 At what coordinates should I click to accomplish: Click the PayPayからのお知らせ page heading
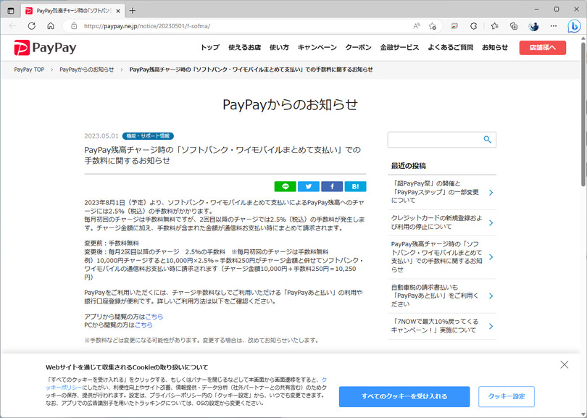(290, 104)
